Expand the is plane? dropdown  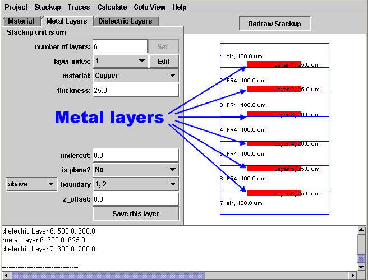[136, 170]
